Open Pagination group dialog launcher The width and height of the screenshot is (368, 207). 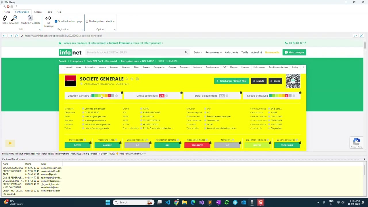point(83,30)
